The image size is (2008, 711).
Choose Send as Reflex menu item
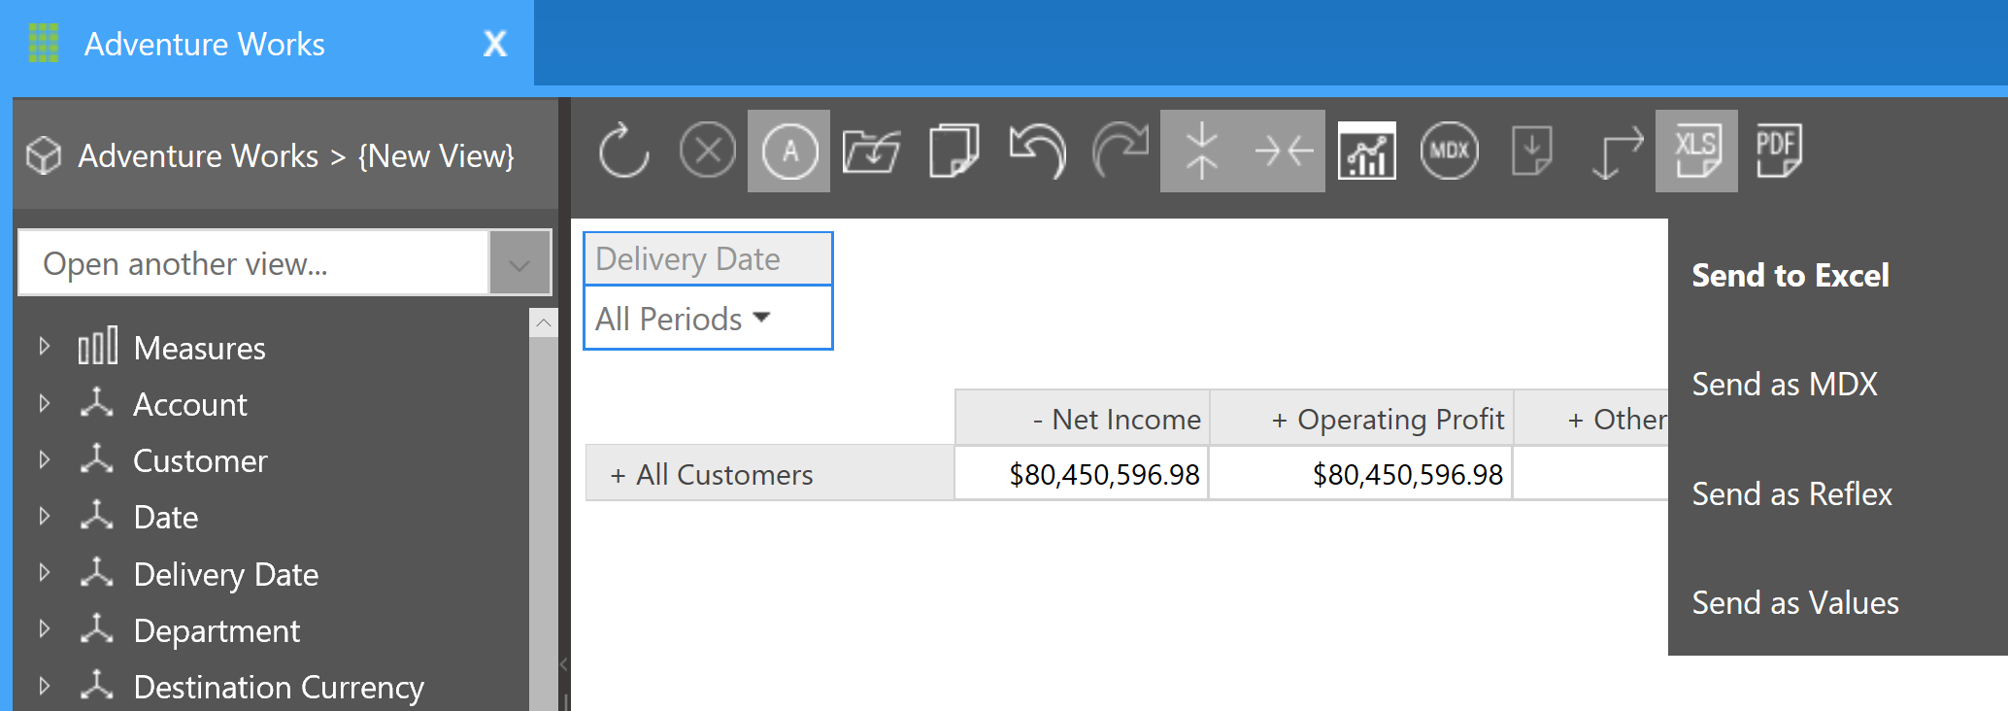(1791, 494)
